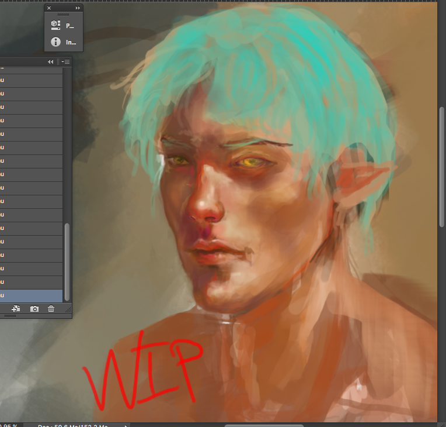Collapse the History panel to icons

coord(51,61)
